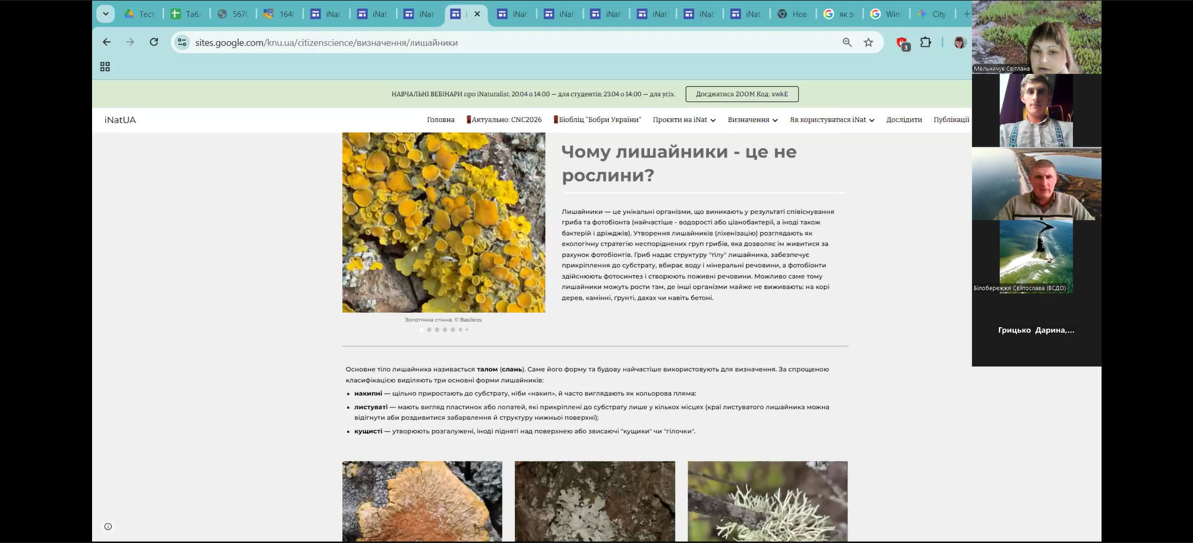Open the browser extensions puzzle icon
The height and width of the screenshot is (543, 1193).
(x=926, y=42)
